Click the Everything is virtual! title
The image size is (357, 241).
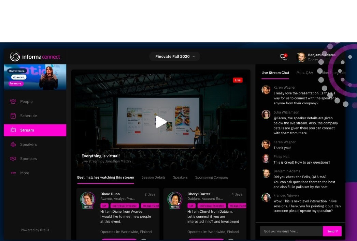(101, 156)
